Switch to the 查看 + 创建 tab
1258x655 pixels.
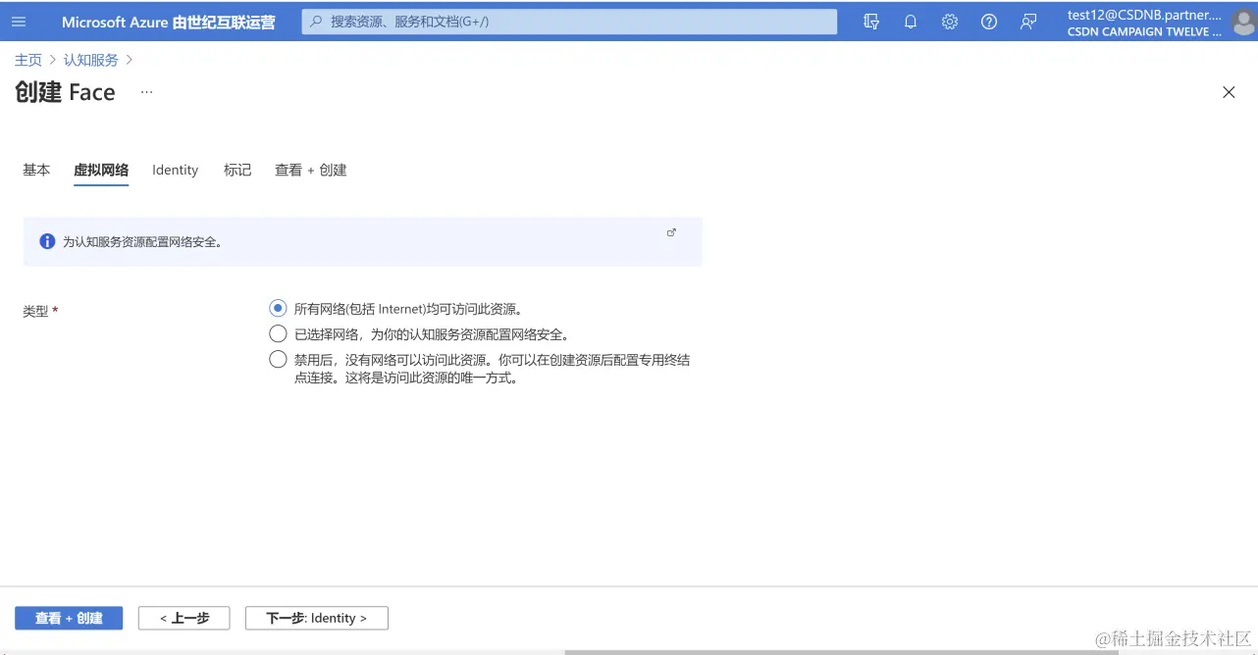coord(311,170)
